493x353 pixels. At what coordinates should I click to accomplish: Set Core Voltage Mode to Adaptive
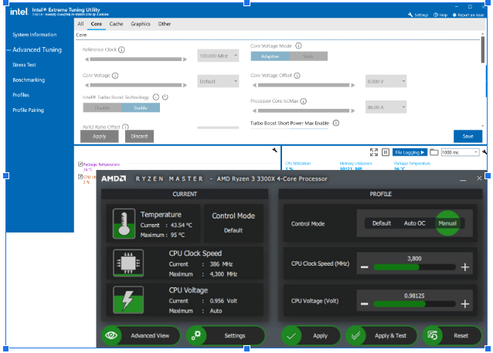coord(270,56)
